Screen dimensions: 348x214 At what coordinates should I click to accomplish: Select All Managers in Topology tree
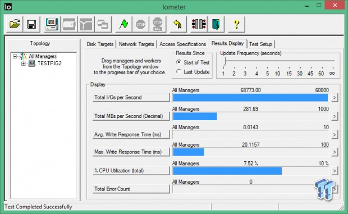click(43, 56)
